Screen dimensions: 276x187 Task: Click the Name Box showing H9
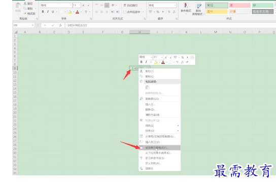pyautogui.click(x=23, y=25)
